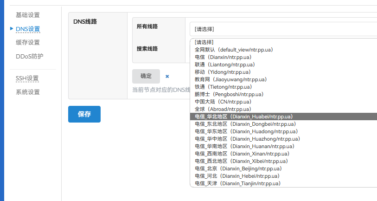Open DDoS防护 settings page
The height and width of the screenshot is (201, 377).
(x=30, y=57)
